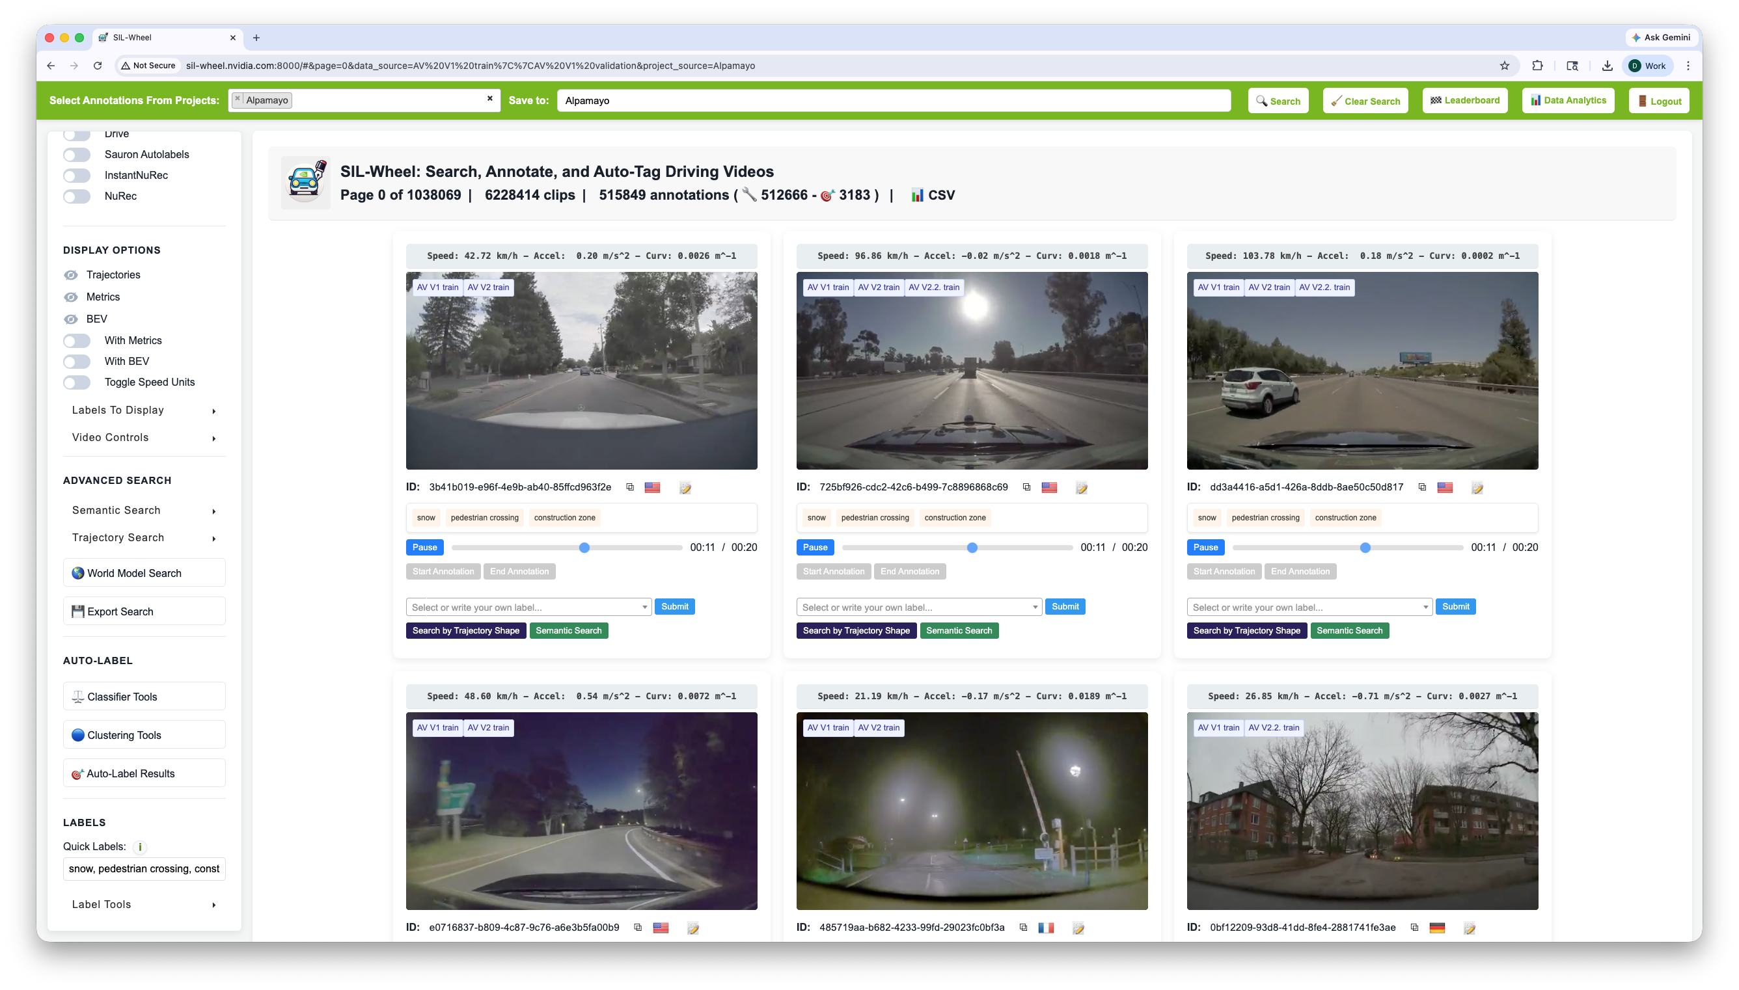
Task: Click the SIL-Wheel car logo
Action: [x=305, y=181]
